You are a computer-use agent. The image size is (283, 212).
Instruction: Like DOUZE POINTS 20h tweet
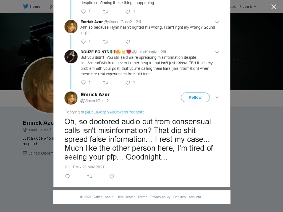pos(128,83)
